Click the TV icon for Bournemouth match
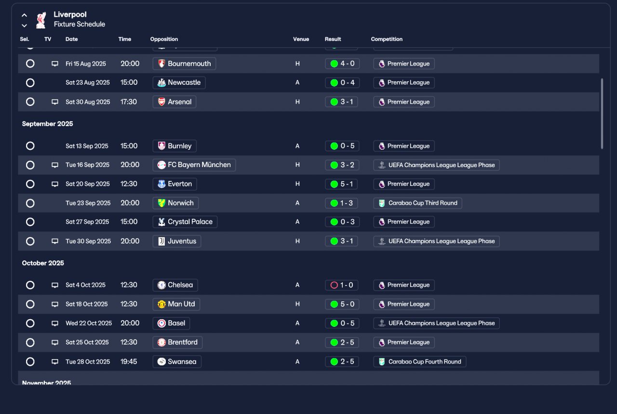Screen dimensions: 617x414 pyautogui.click(x=55, y=64)
